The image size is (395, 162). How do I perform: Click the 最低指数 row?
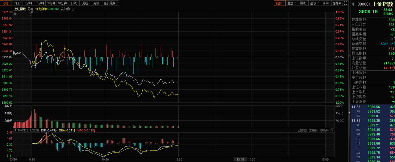click(x=372, y=53)
